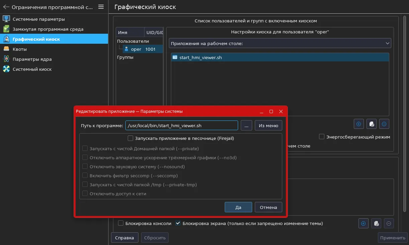Add an application with the plus icon under the application list
The width and height of the screenshot is (409, 245).
pyautogui.click(x=359, y=124)
